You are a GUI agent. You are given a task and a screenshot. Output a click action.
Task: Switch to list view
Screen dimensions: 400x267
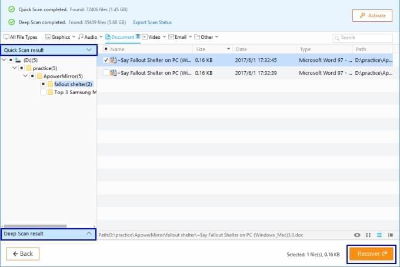[379, 235]
